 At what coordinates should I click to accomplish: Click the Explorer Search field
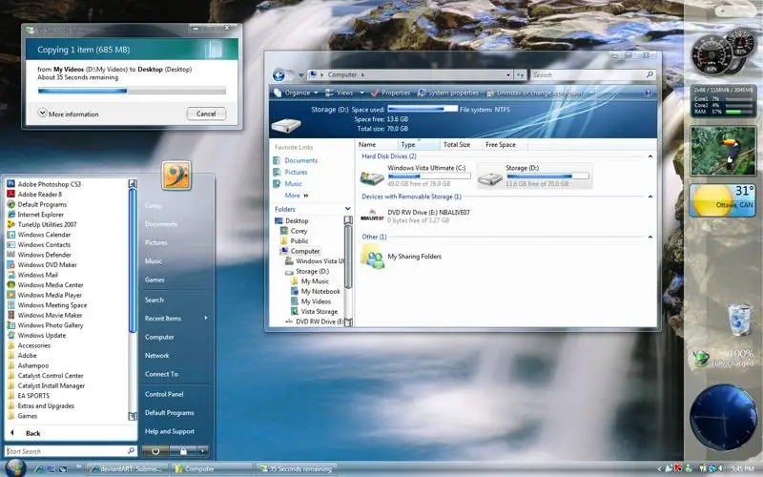[x=592, y=75]
